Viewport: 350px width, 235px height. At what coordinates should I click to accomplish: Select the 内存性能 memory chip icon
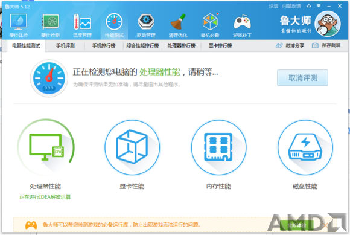point(218,147)
